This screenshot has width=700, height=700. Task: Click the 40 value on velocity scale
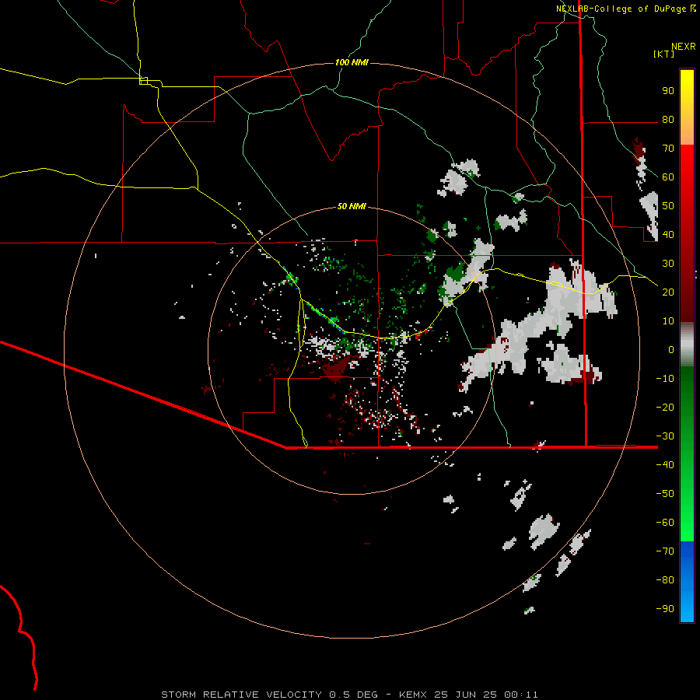[668, 235]
